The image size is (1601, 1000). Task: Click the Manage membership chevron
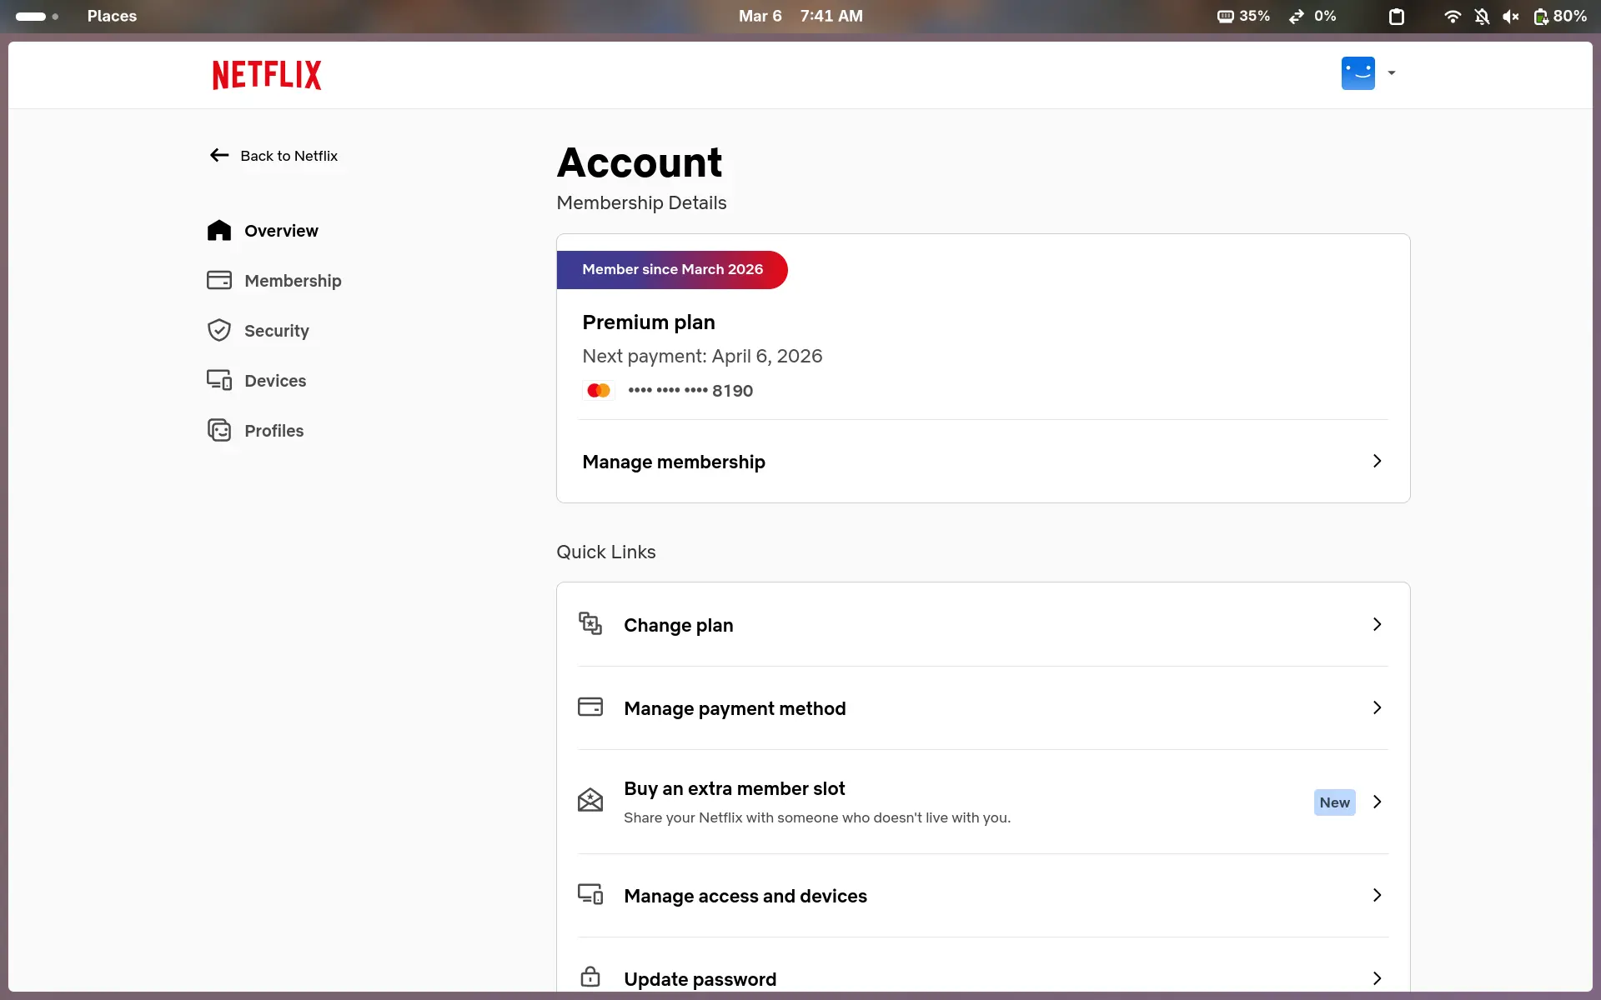1377,461
